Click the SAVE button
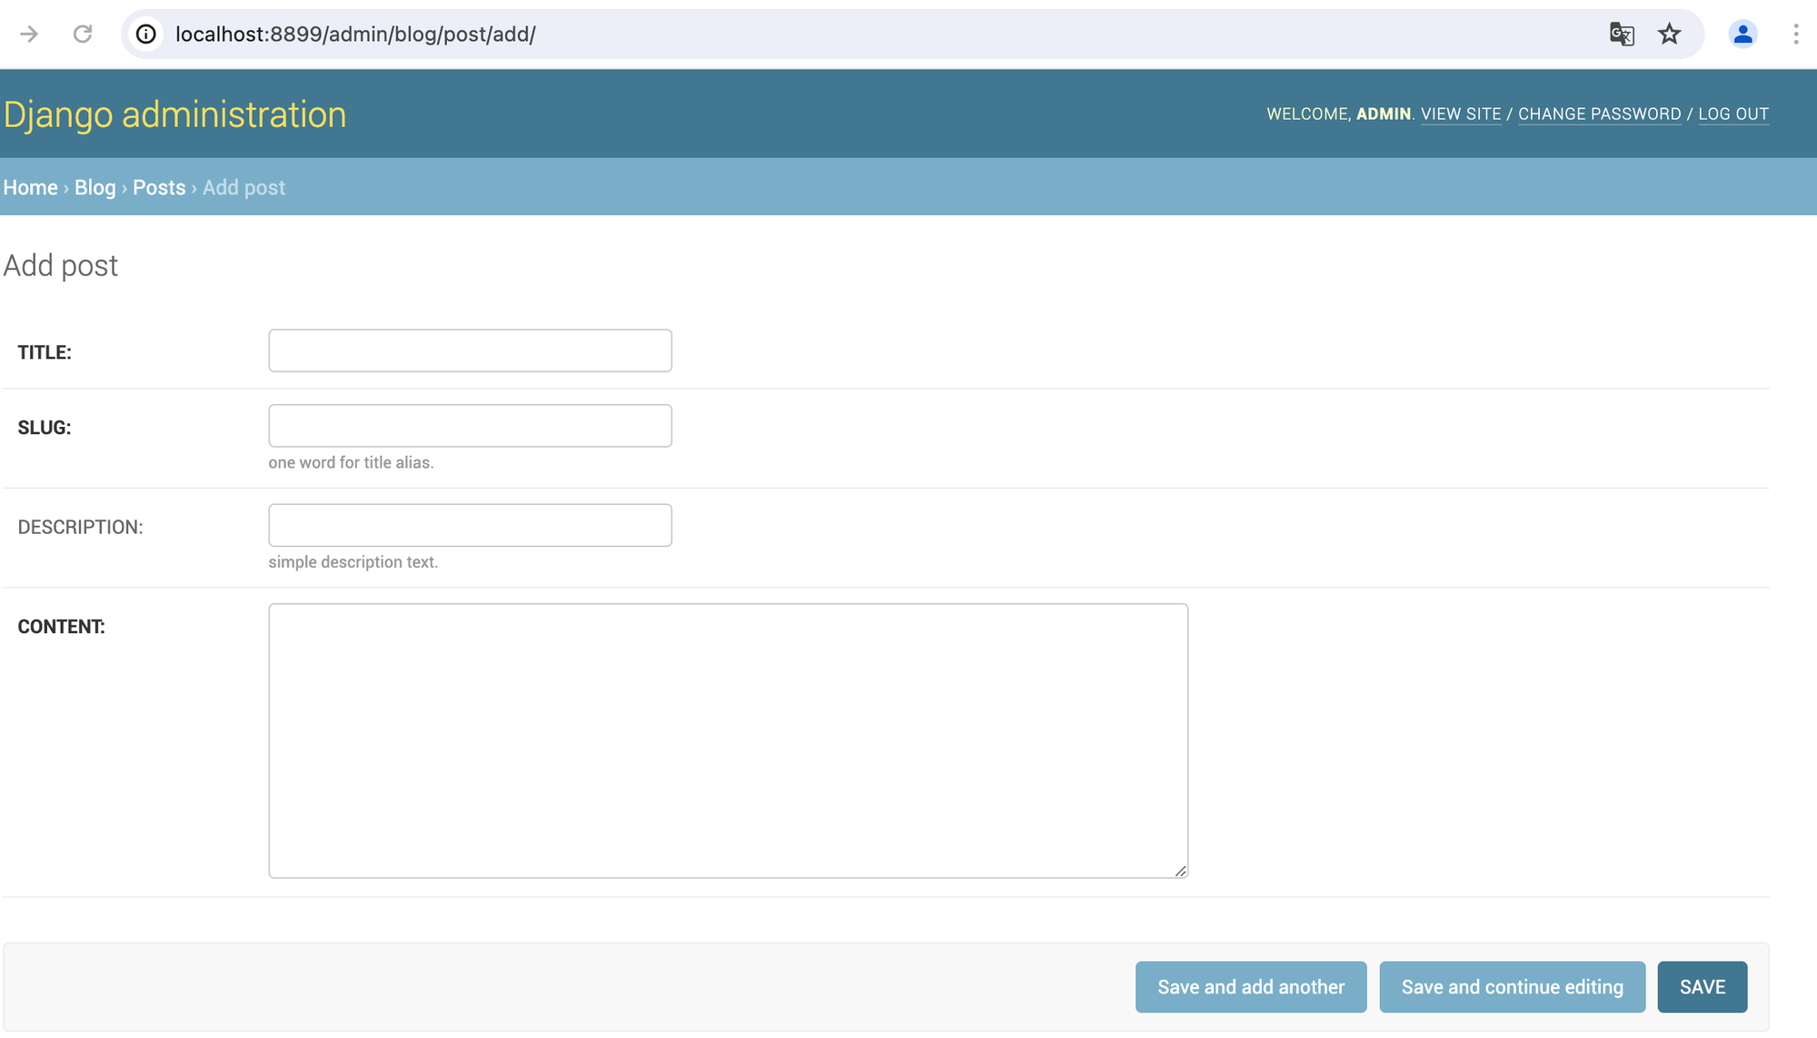Screen dimensions: 1817x1038 1702,987
